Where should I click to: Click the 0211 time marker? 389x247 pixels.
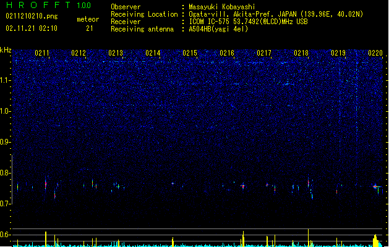[x=42, y=53]
